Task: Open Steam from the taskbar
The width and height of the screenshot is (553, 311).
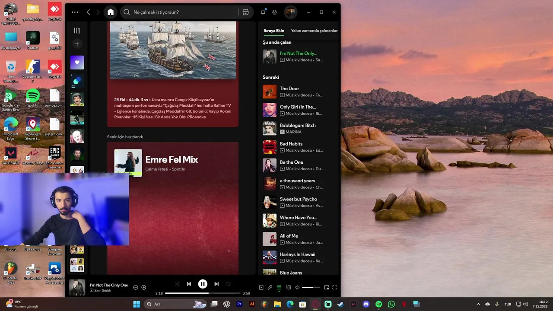Action: [x=341, y=304]
